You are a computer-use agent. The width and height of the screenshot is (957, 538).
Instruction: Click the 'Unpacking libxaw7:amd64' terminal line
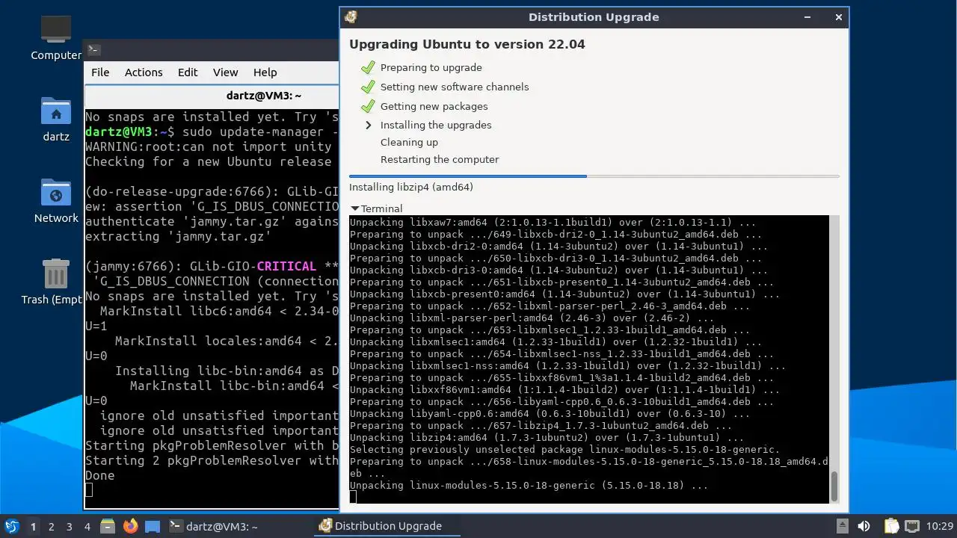(x=553, y=223)
